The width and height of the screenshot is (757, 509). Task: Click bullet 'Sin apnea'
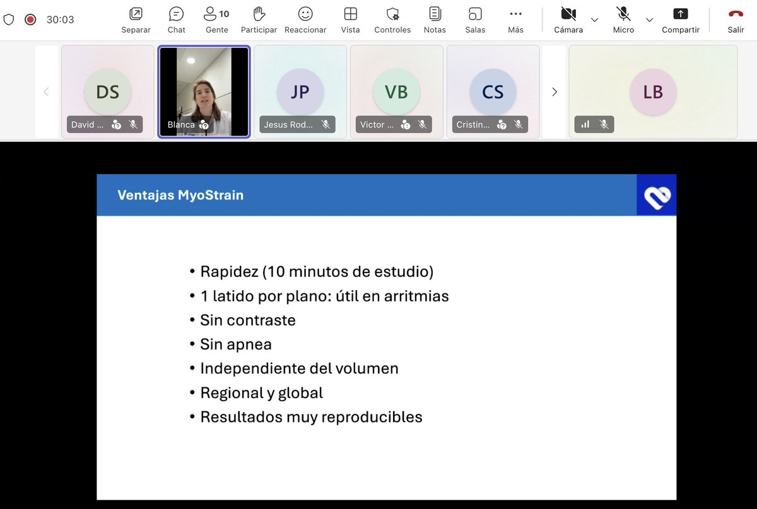pyautogui.click(x=236, y=344)
